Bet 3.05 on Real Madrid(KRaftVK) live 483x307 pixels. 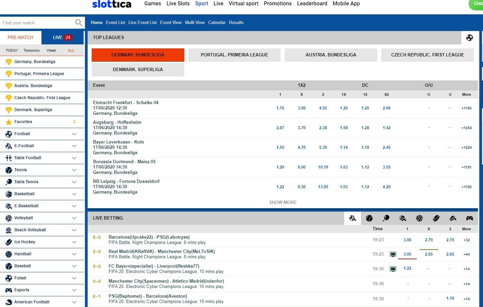tap(407, 254)
